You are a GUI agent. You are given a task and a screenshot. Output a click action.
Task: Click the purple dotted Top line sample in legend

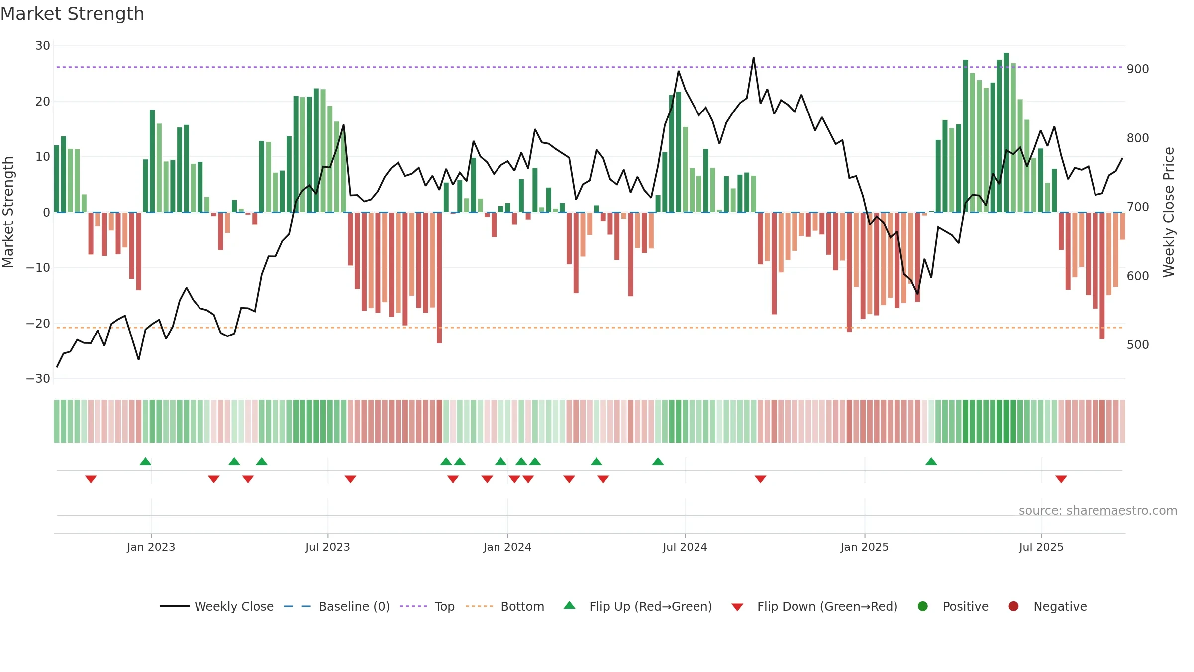(x=413, y=606)
